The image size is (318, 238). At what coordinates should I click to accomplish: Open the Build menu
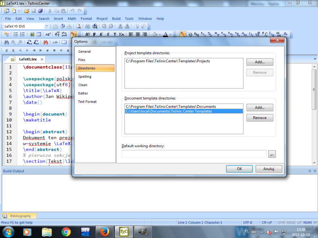click(x=116, y=19)
